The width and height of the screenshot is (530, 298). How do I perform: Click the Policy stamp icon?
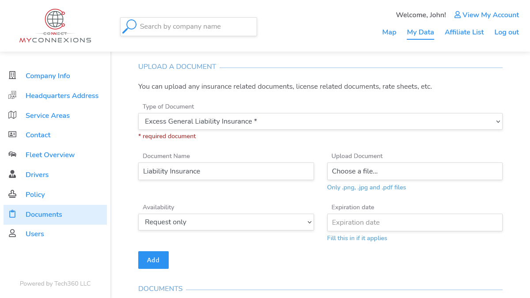click(12, 194)
